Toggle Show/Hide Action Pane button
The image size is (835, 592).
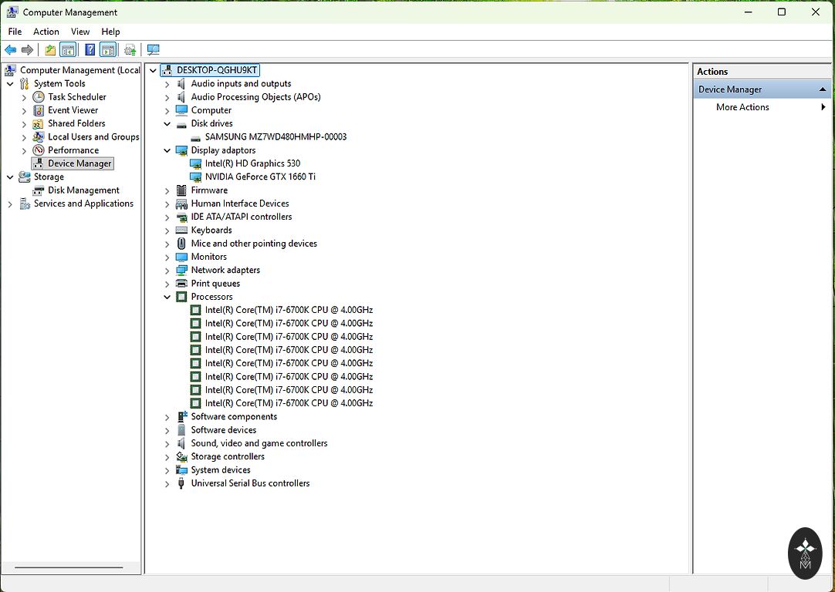[108, 50]
